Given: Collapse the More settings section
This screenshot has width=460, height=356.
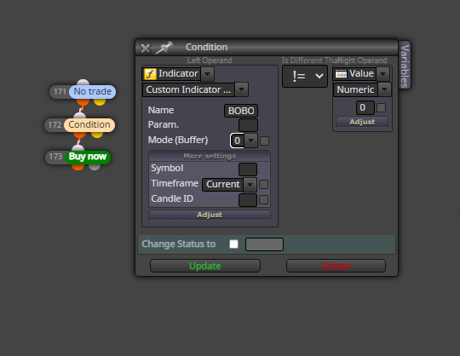Looking at the screenshot, I should coord(210,156).
